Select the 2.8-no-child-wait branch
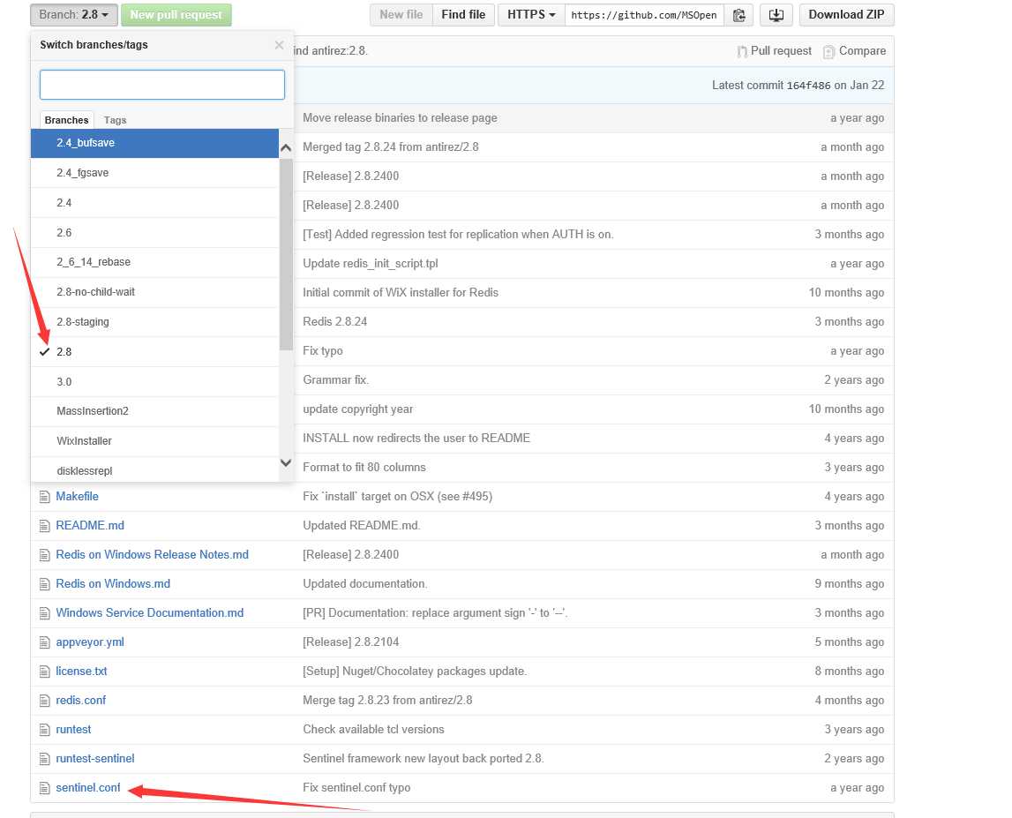 pyautogui.click(x=155, y=292)
